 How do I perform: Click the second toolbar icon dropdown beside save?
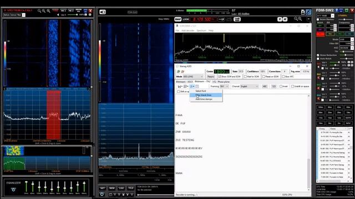coord(186,86)
